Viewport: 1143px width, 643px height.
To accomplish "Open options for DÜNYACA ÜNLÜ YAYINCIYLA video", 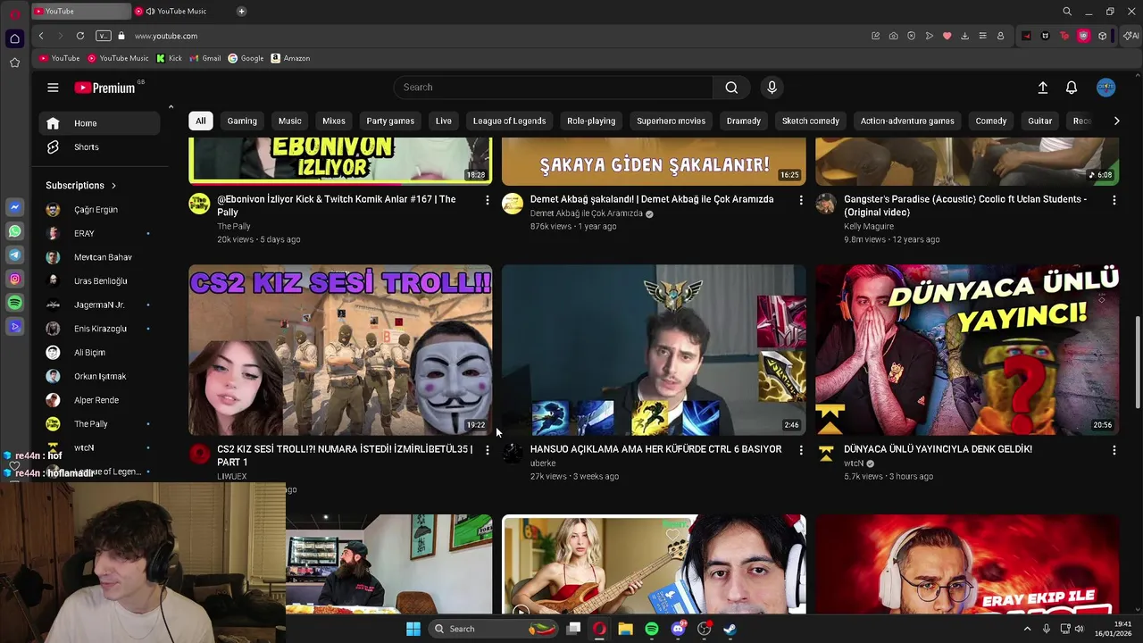I will 1114,450.
